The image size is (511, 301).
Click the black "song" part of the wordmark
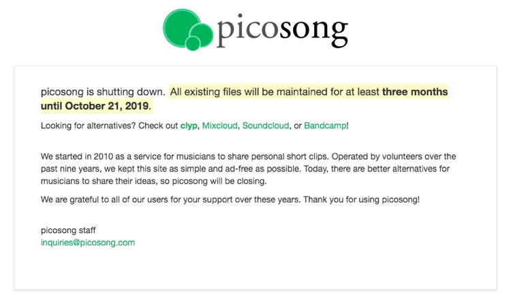314,33
